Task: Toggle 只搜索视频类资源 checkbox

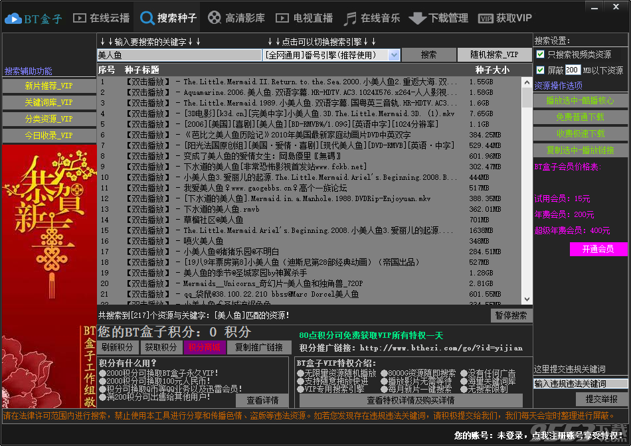Action: click(540, 54)
